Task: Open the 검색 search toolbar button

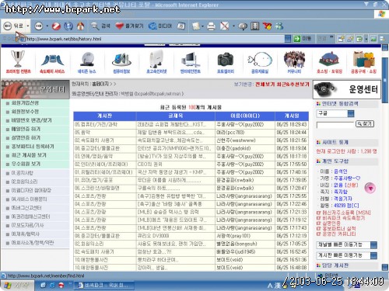Action: [x=100, y=26]
